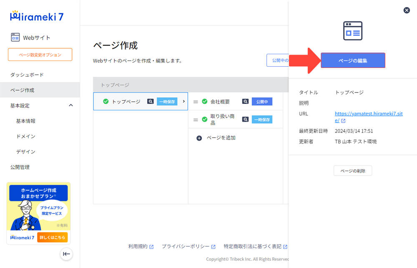Click green check icon for 取り扱い商品
This screenshot has height=268, width=417.
(x=204, y=119)
